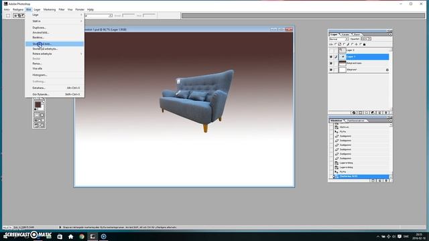The width and height of the screenshot is (429, 241).
Task: Delete layer trash icon in Layers panel
Action: 386,112
